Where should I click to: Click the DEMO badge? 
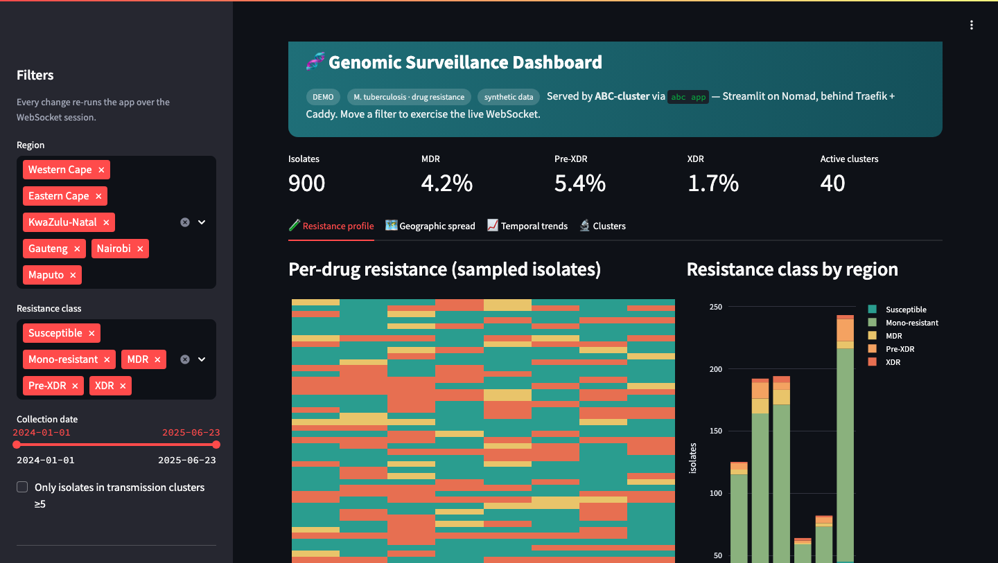(x=323, y=97)
